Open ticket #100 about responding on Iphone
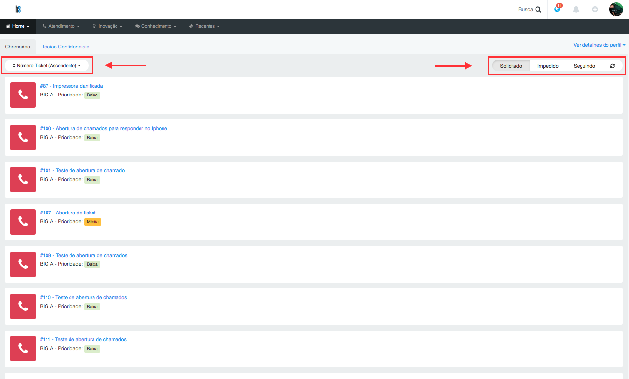The width and height of the screenshot is (629, 379). click(x=103, y=128)
